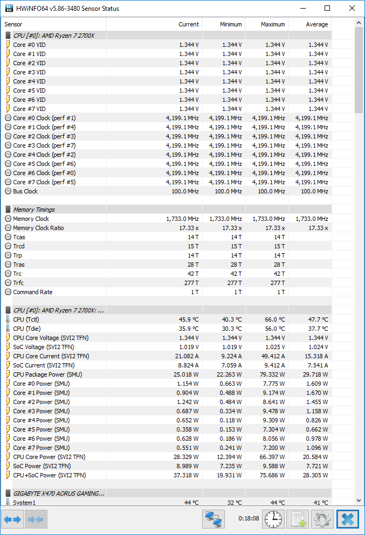Viewport: 365px width, 535px height.
Task: Click the vertical scrollbar thumb
Action: tap(359, 70)
